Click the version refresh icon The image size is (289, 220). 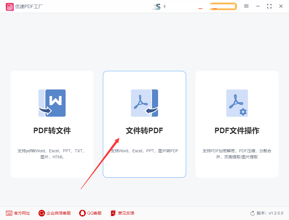click(x=253, y=213)
